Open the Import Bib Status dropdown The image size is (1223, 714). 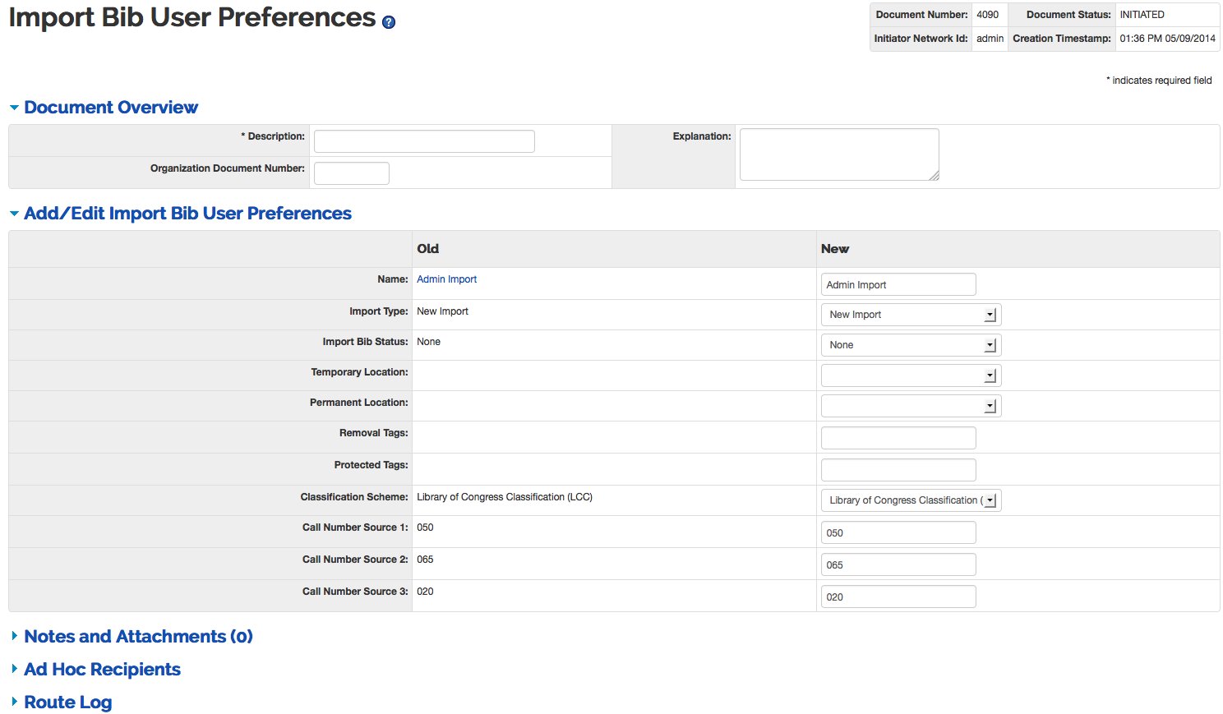pos(911,345)
